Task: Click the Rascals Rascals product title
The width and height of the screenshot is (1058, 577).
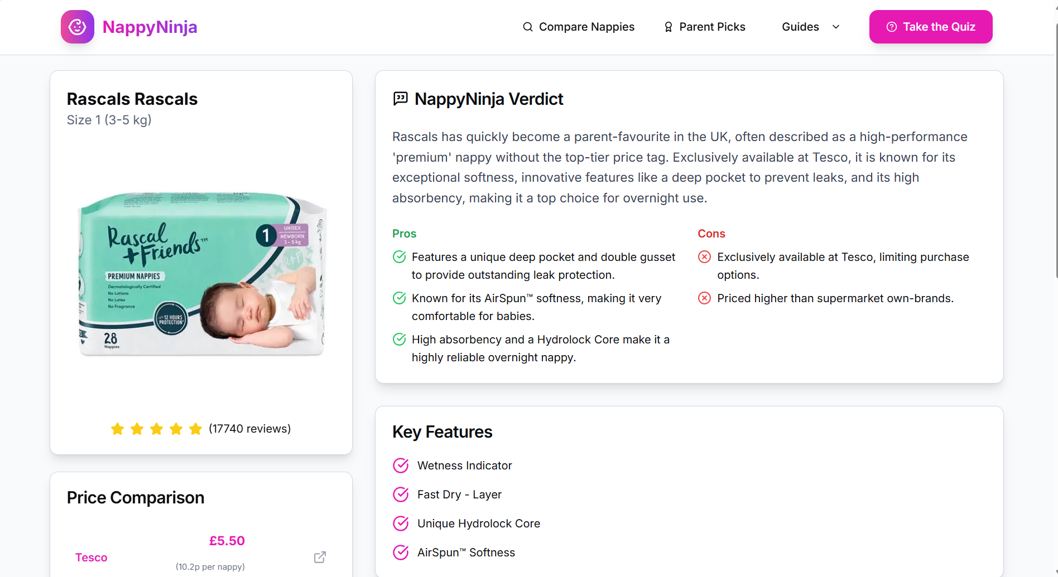Action: (x=132, y=99)
